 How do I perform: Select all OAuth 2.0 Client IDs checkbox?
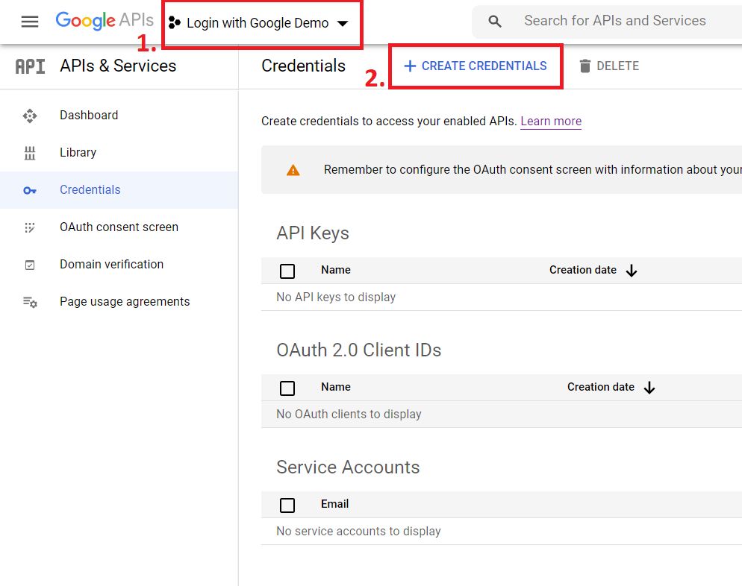pos(287,388)
